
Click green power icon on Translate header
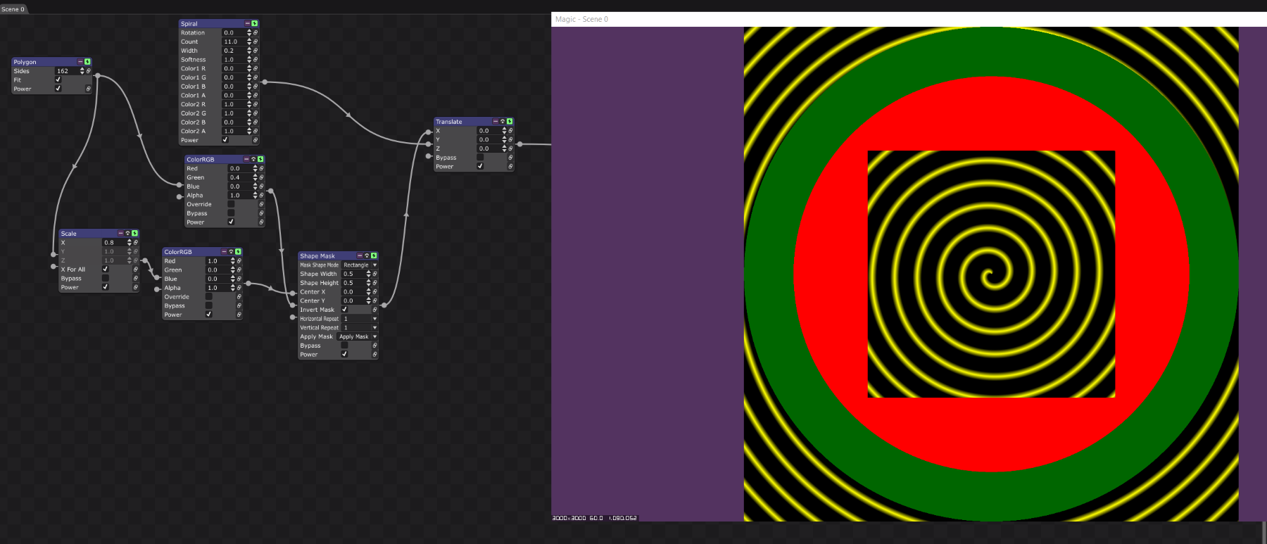pyautogui.click(x=510, y=121)
